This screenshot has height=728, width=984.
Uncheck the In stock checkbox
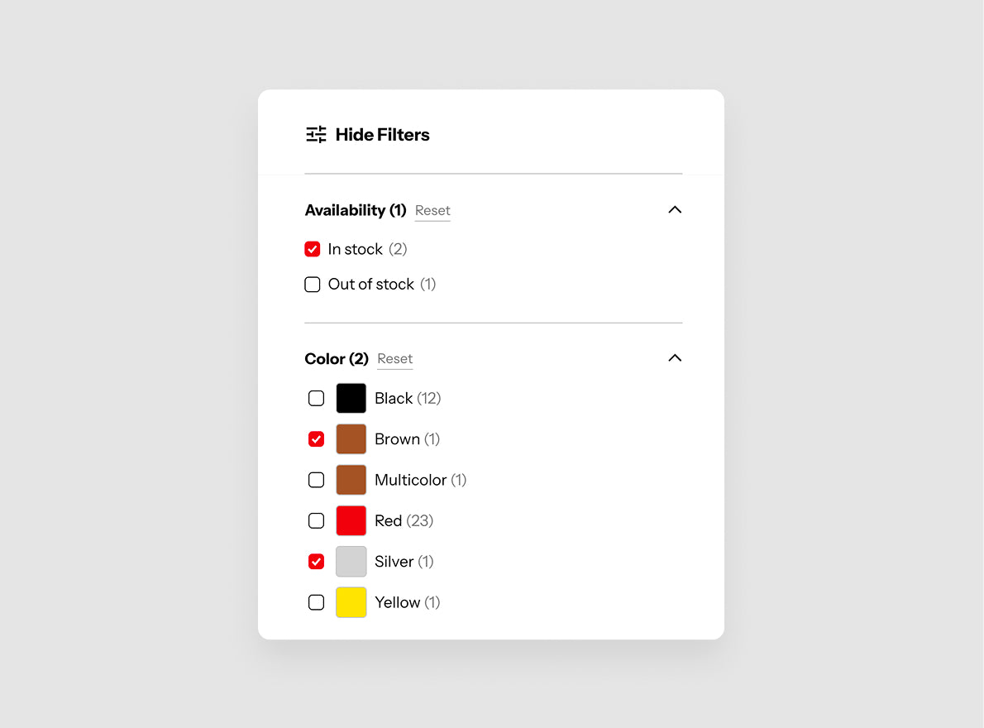[x=313, y=249]
